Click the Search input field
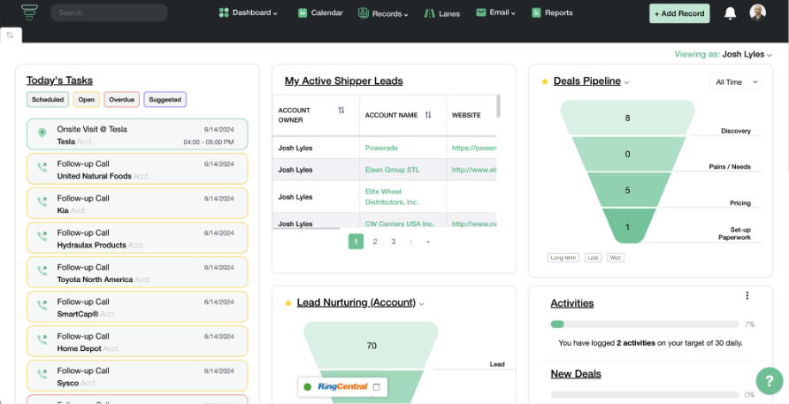This screenshot has width=789, height=404. (109, 12)
